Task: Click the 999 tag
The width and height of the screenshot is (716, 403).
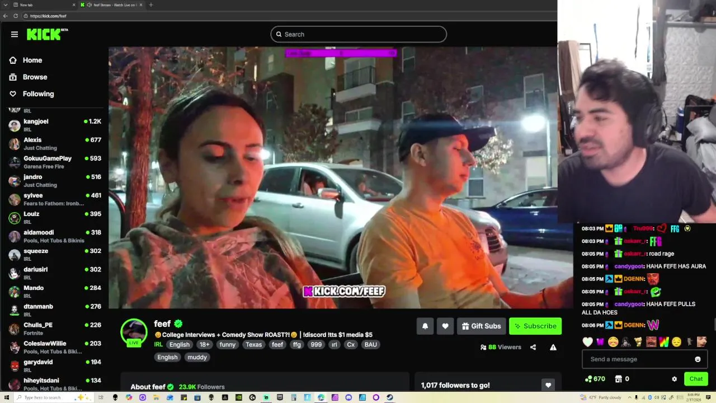Action: tap(317, 344)
